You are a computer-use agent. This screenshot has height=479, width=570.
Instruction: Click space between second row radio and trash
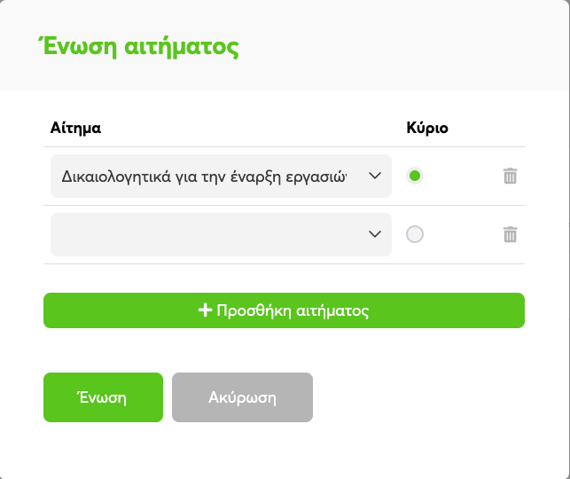464,234
